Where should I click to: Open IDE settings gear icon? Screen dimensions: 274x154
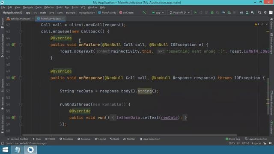click(x=265, y=12)
